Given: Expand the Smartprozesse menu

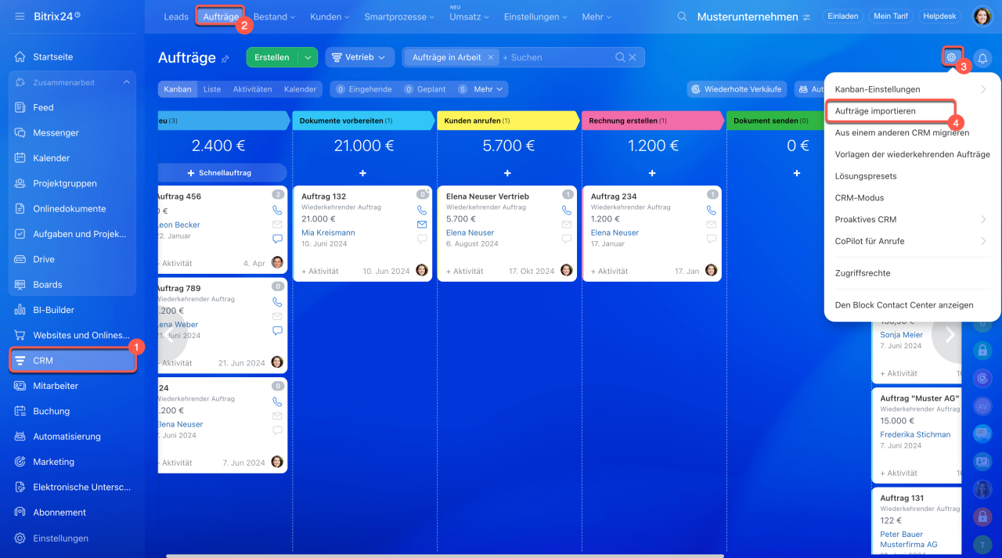Looking at the screenshot, I should click(400, 16).
